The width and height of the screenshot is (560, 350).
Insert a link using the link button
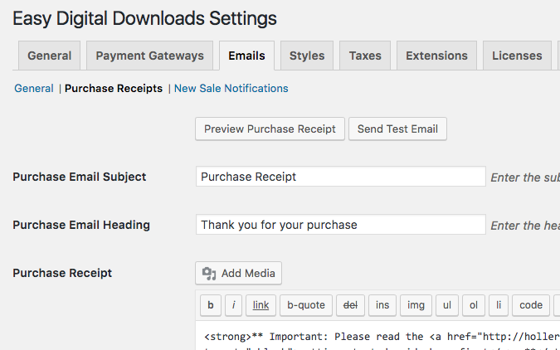pyautogui.click(x=261, y=305)
